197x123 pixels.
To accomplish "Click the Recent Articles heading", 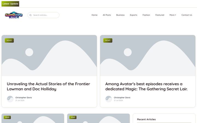I will coord(146,119).
